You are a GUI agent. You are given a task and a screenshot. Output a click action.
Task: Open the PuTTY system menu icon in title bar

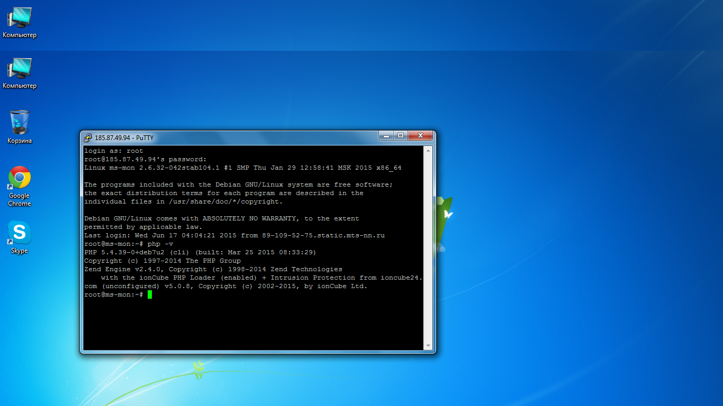[x=88, y=138]
